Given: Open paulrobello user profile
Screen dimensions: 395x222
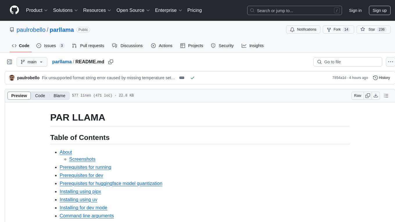Looking at the screenshot, I should point(31,30).
